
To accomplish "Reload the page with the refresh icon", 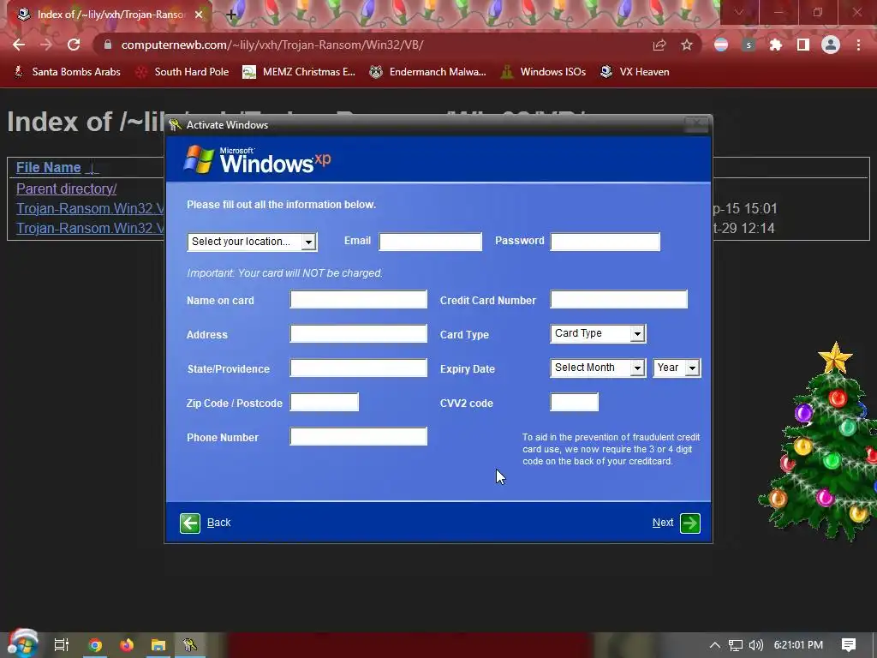I will point(74,45).
